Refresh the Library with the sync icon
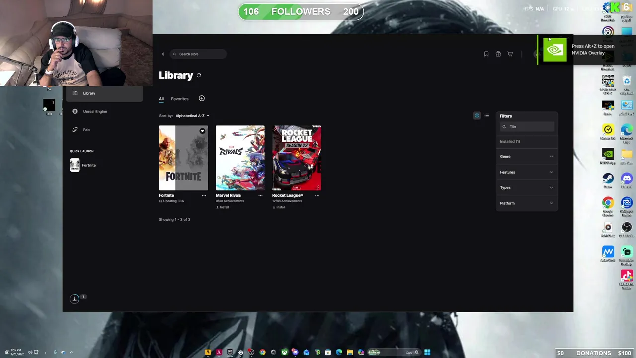 [199, 75]
